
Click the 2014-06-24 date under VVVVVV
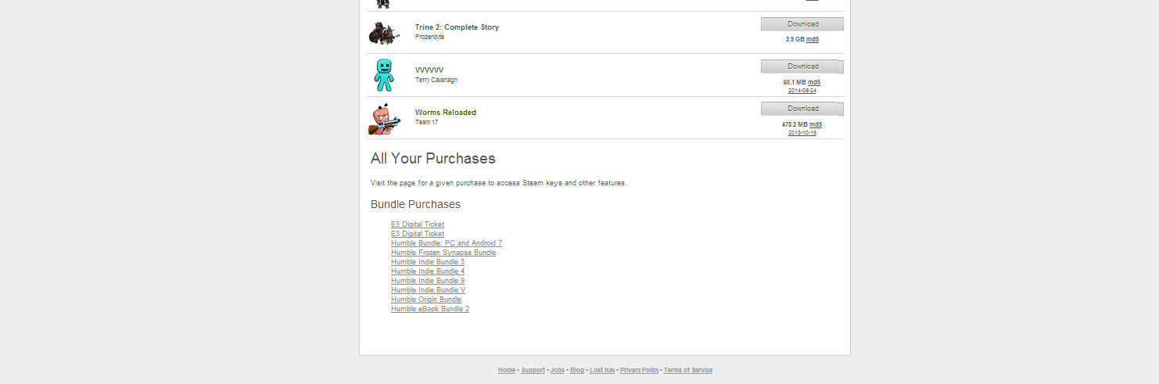coord(802,91)
